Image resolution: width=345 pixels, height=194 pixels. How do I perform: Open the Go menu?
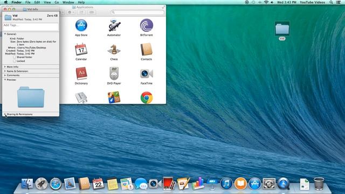57,2
